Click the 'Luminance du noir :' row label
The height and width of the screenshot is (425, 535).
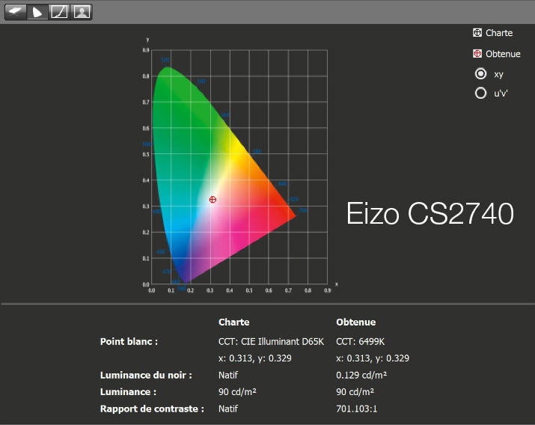(146, 375)
